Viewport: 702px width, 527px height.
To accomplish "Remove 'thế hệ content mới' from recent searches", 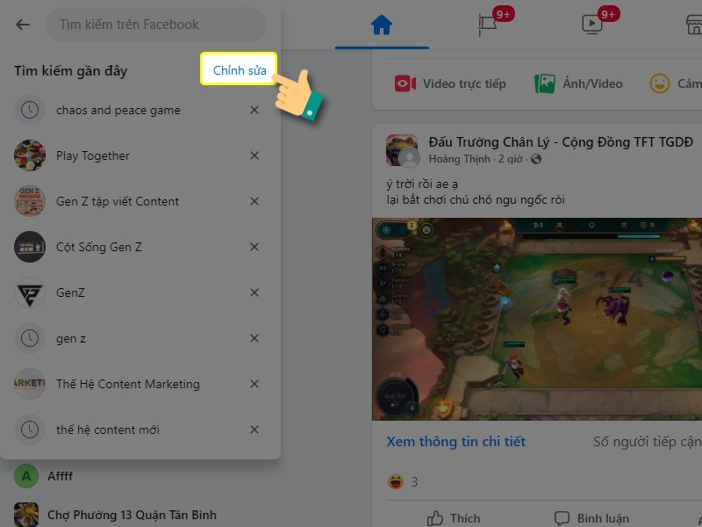I will click(254, 430).
